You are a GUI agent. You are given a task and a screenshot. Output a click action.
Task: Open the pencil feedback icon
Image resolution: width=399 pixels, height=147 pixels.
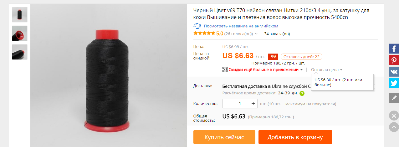(394, 97)
